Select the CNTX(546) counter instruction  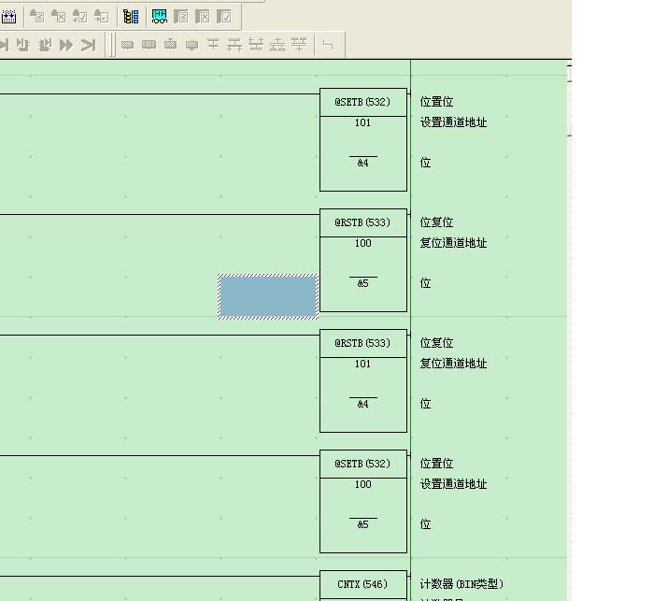(x=362, y=584)
